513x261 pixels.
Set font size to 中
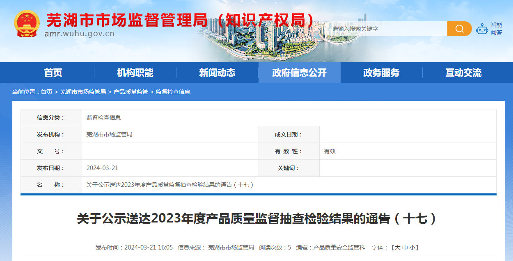point(405,247)
